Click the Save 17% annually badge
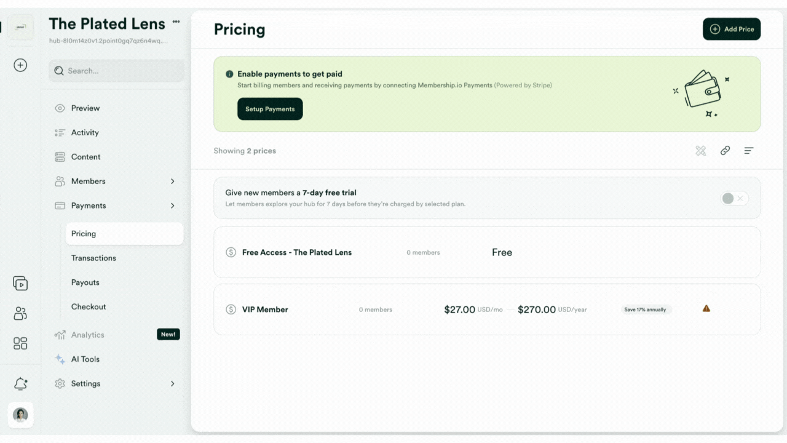Screen dimensions: 787x443 coord(646,309)
